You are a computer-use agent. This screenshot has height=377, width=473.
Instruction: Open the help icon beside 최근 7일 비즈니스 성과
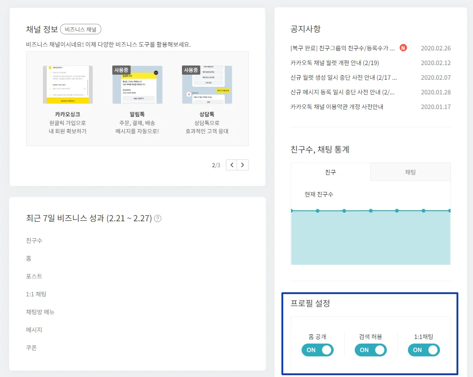coord(158,219)
